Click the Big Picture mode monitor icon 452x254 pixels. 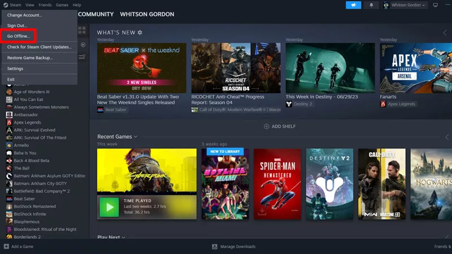pos(435,5)
